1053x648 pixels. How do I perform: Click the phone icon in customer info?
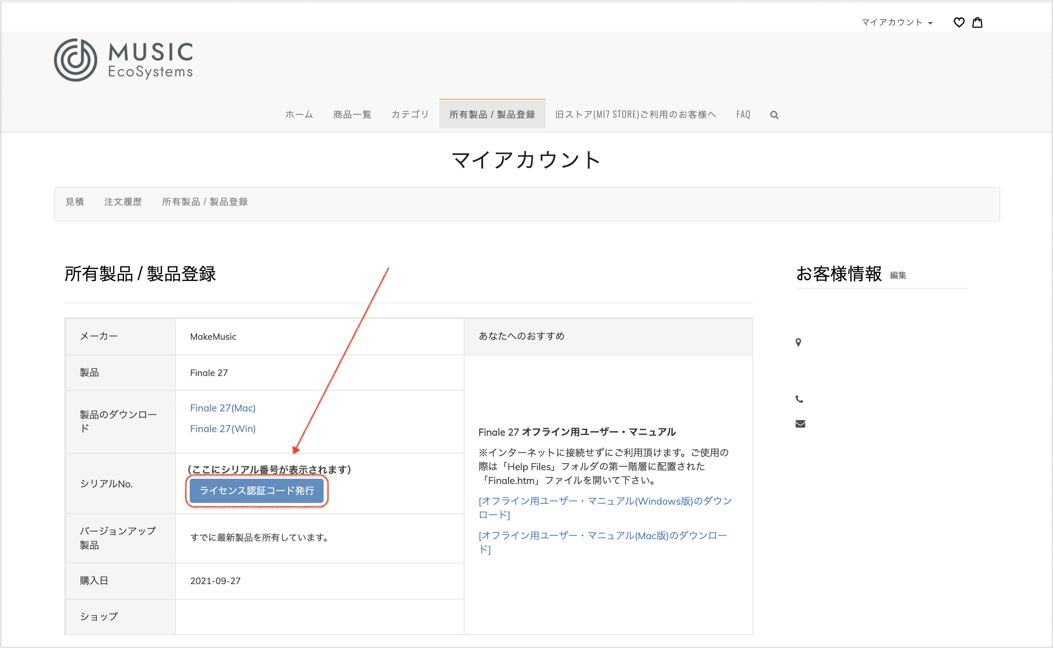click(799, 399)
